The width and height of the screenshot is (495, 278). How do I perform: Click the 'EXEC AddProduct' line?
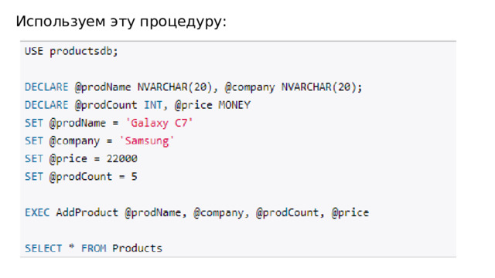tap(196, 213)
